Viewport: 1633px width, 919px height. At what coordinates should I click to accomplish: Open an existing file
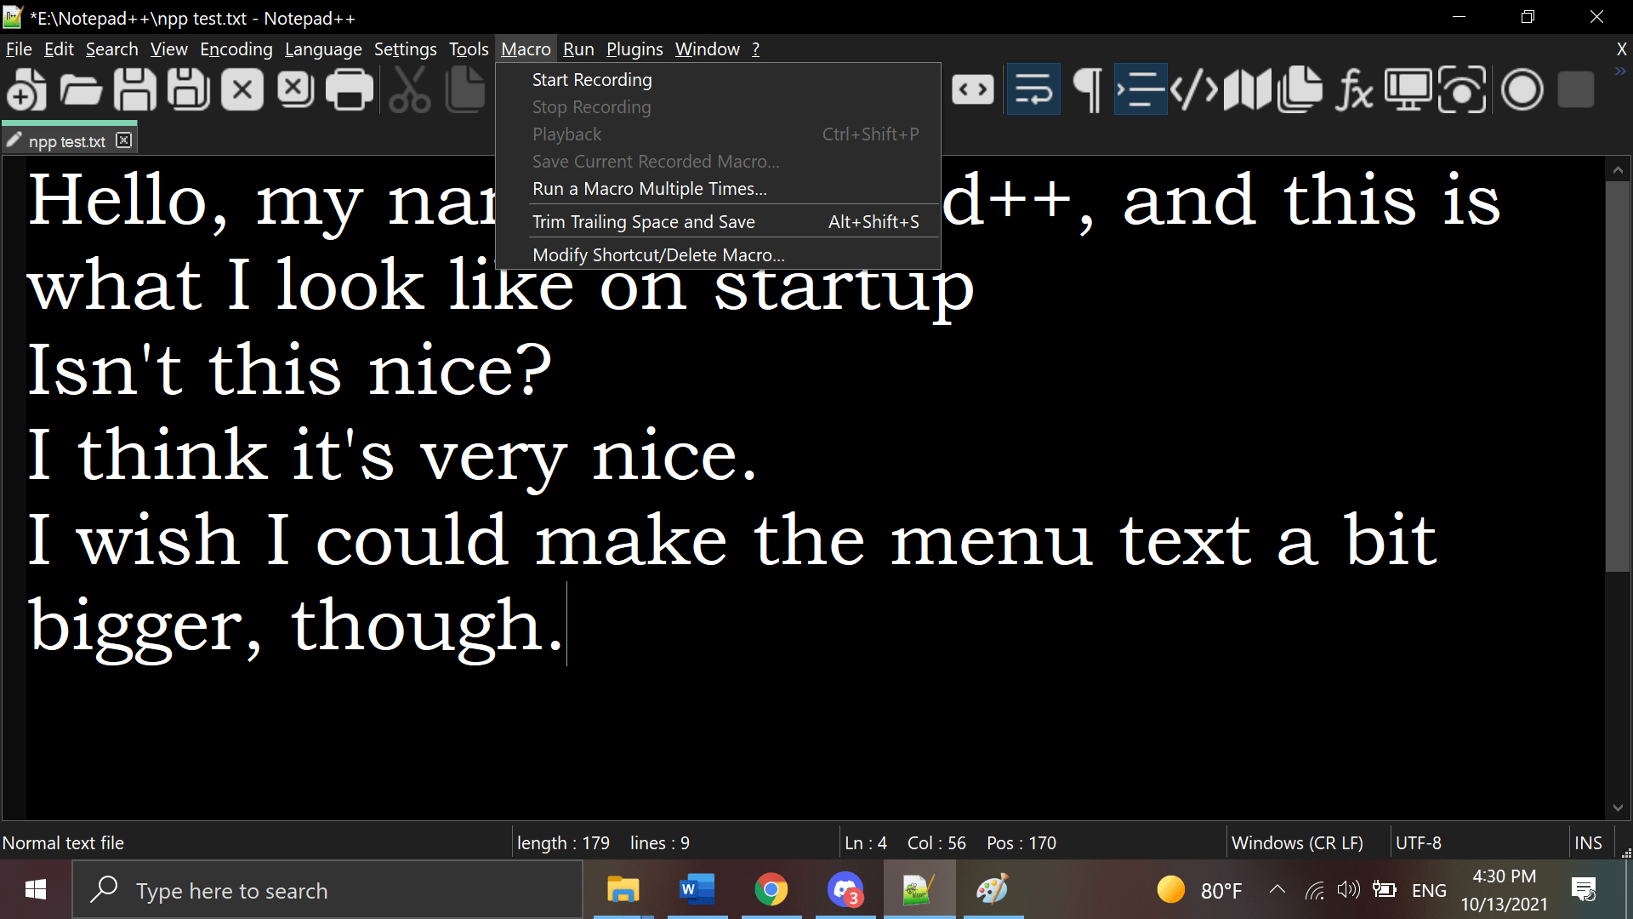pos(80,89)
